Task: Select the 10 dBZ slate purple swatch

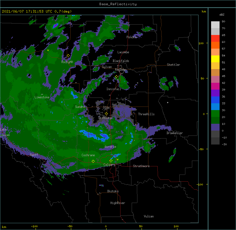Action: (x=215, y=127)
